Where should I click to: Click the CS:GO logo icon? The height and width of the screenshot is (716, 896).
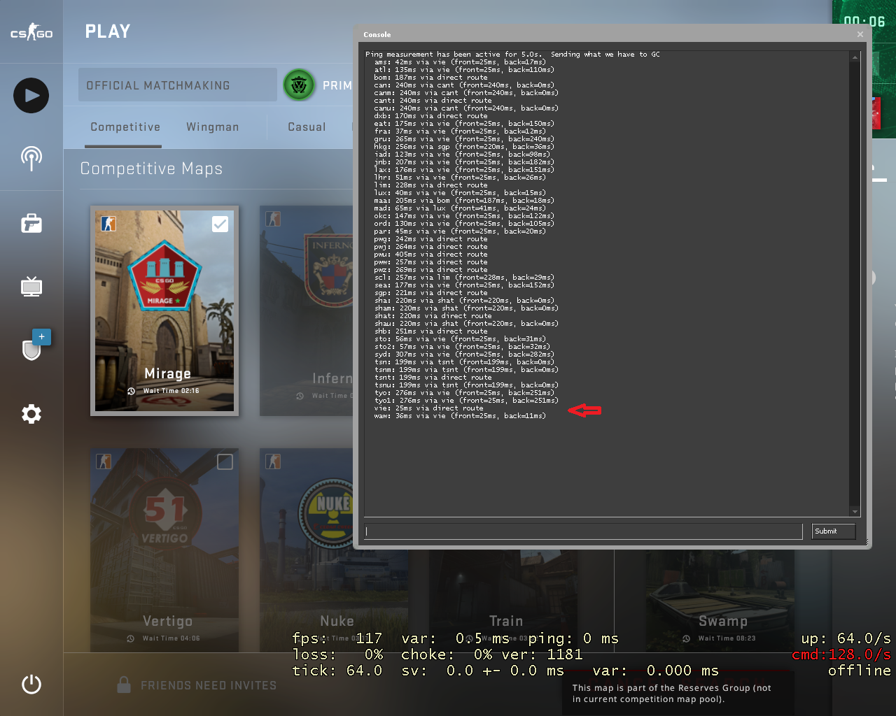(x=31, y=32)
